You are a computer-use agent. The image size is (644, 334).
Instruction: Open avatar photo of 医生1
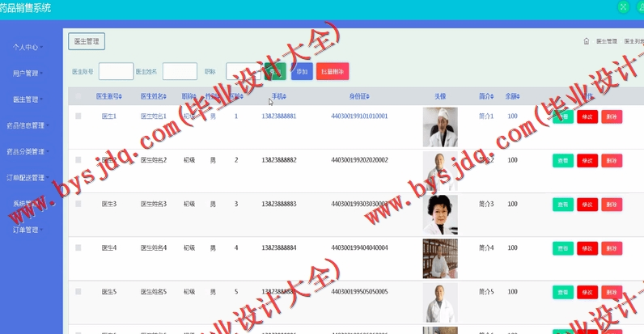click(440, 127)
